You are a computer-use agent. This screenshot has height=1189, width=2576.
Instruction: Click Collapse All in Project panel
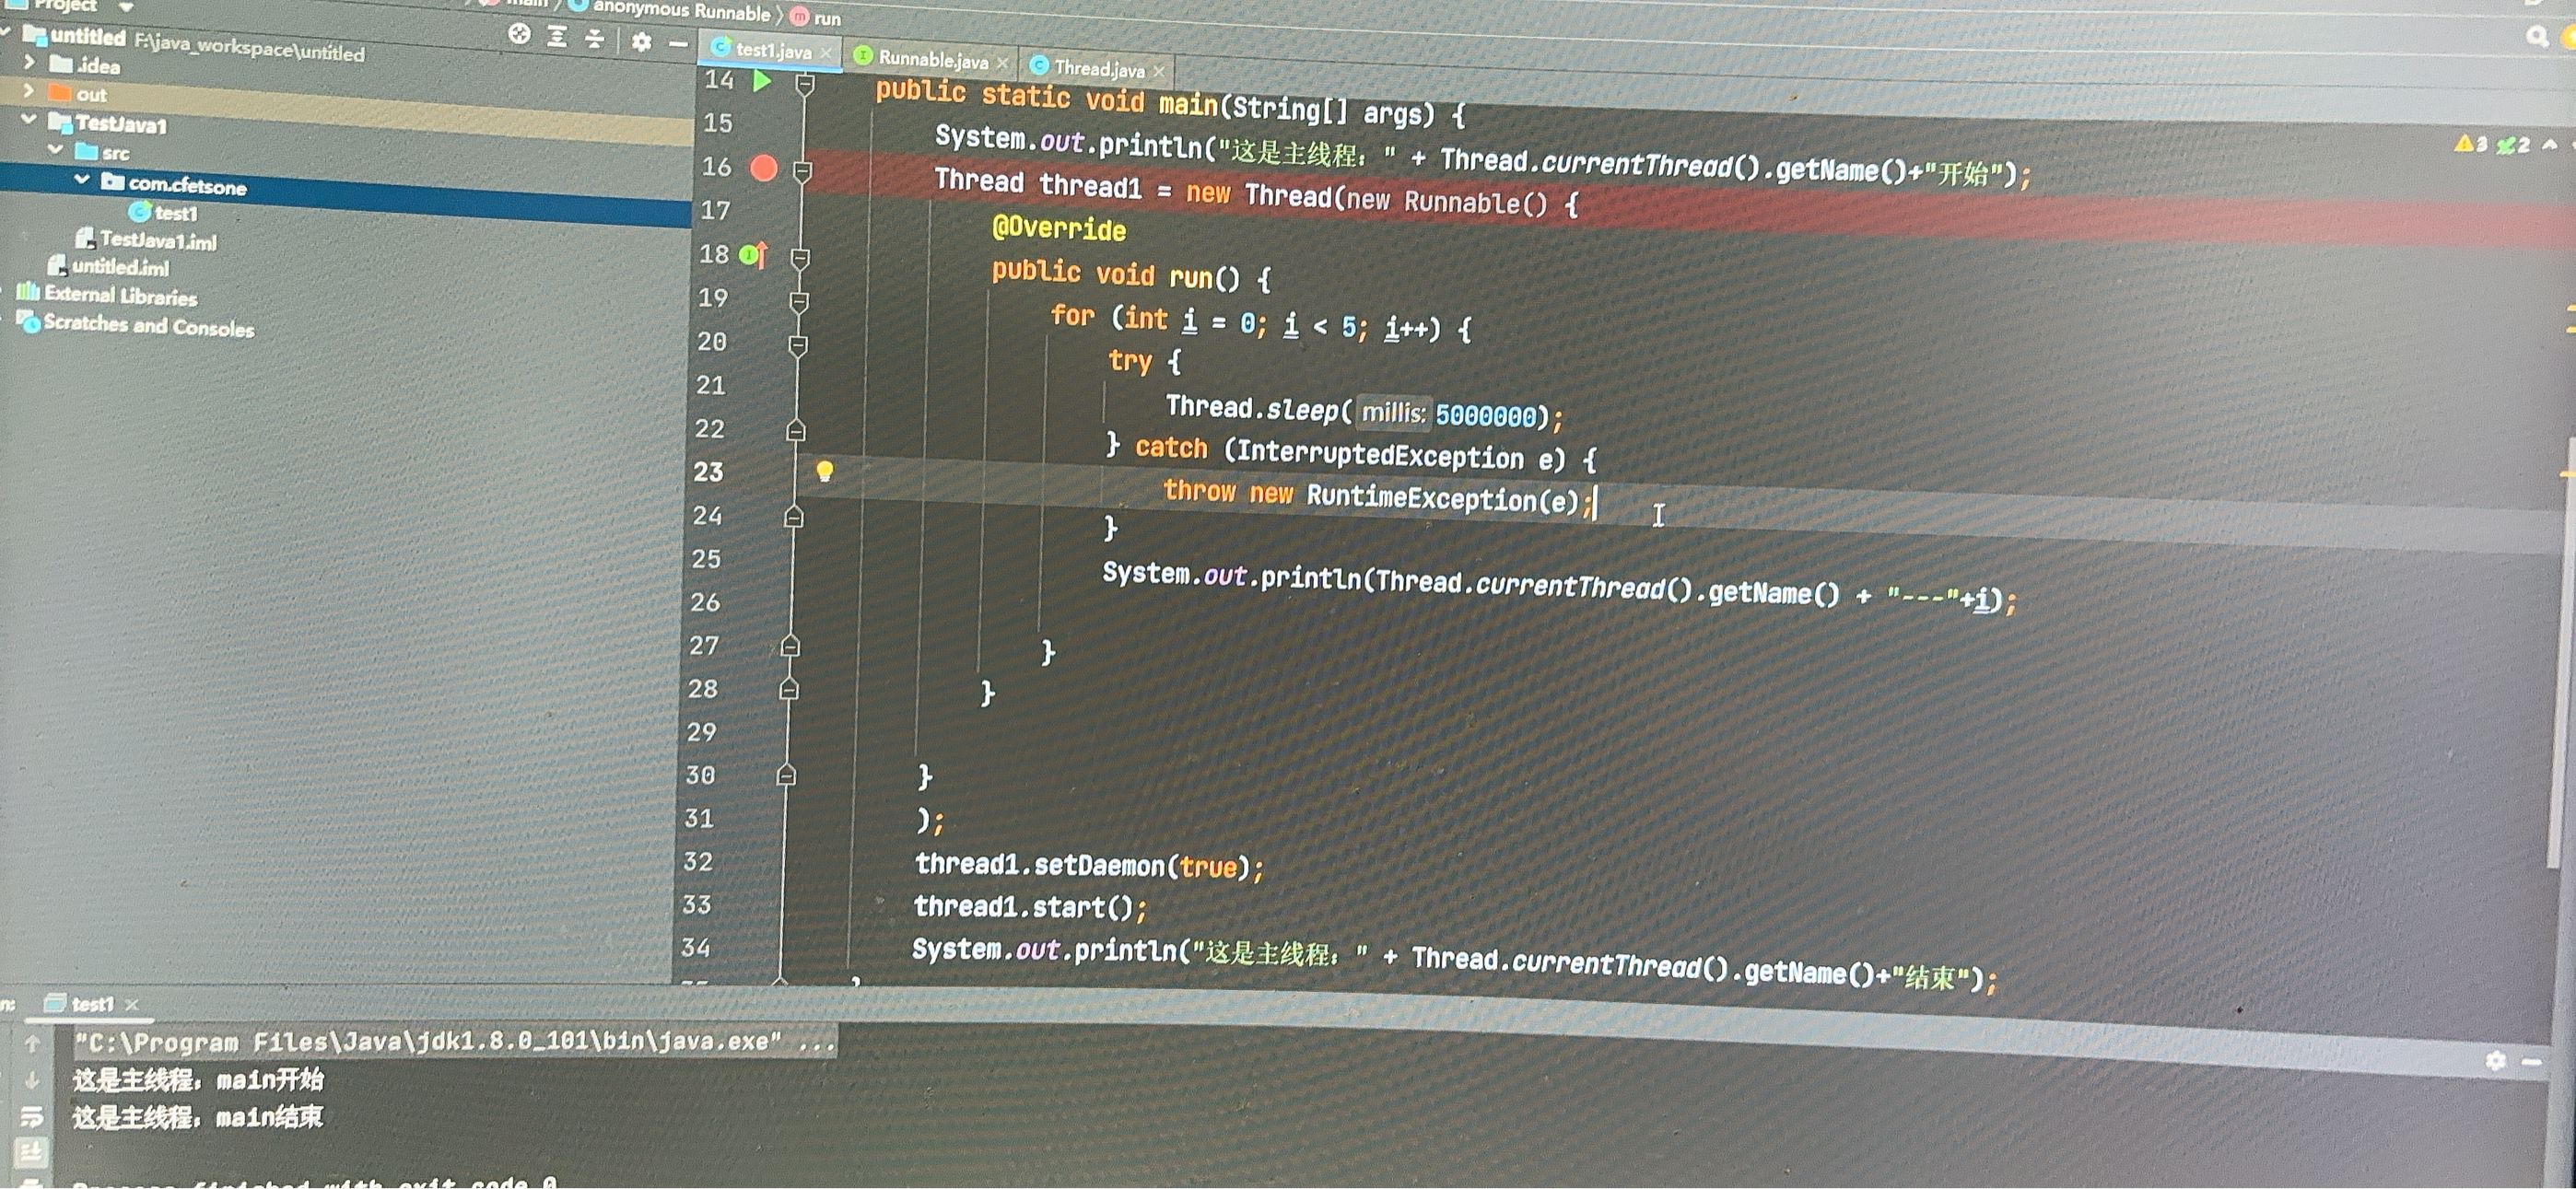(x=595, y=39)
